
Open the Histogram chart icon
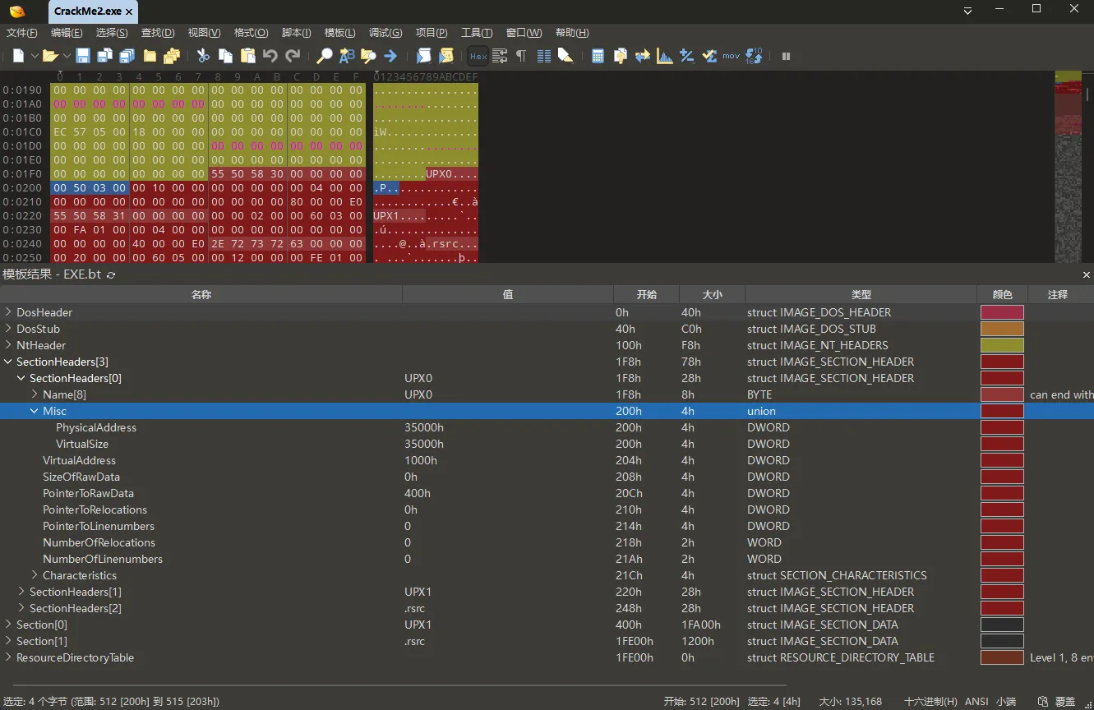coord(665,56)
